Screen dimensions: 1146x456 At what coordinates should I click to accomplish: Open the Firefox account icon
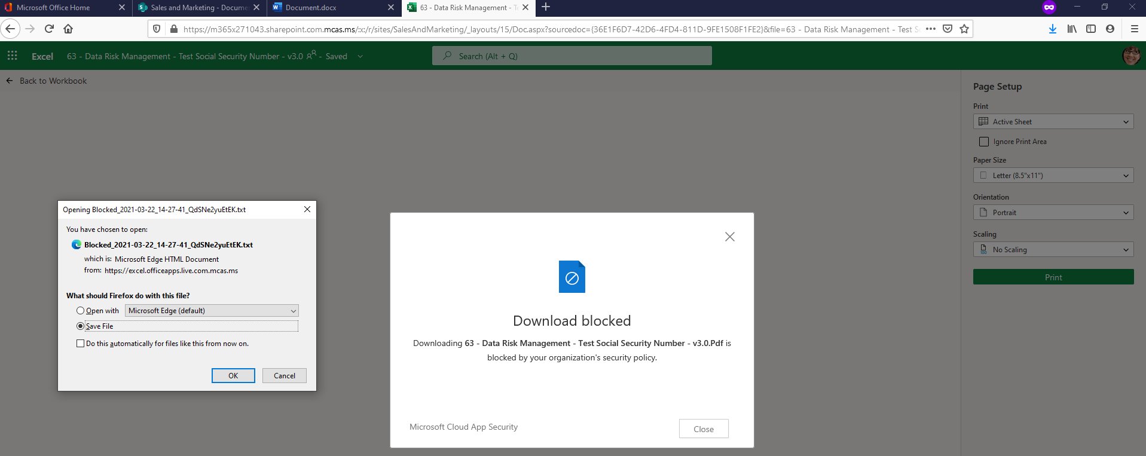click(x=1110, y=29)
